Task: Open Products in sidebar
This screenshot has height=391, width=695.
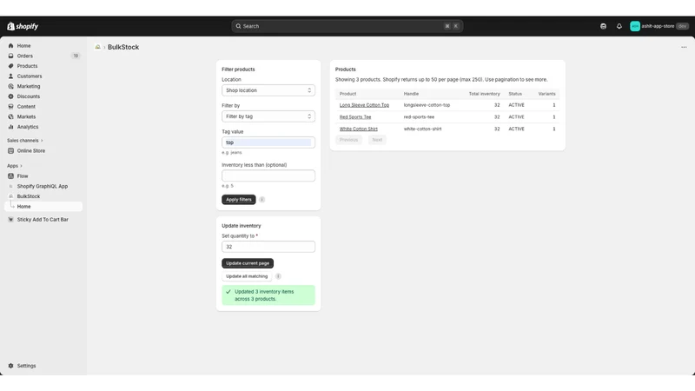Action: click(x=27, y=66)
